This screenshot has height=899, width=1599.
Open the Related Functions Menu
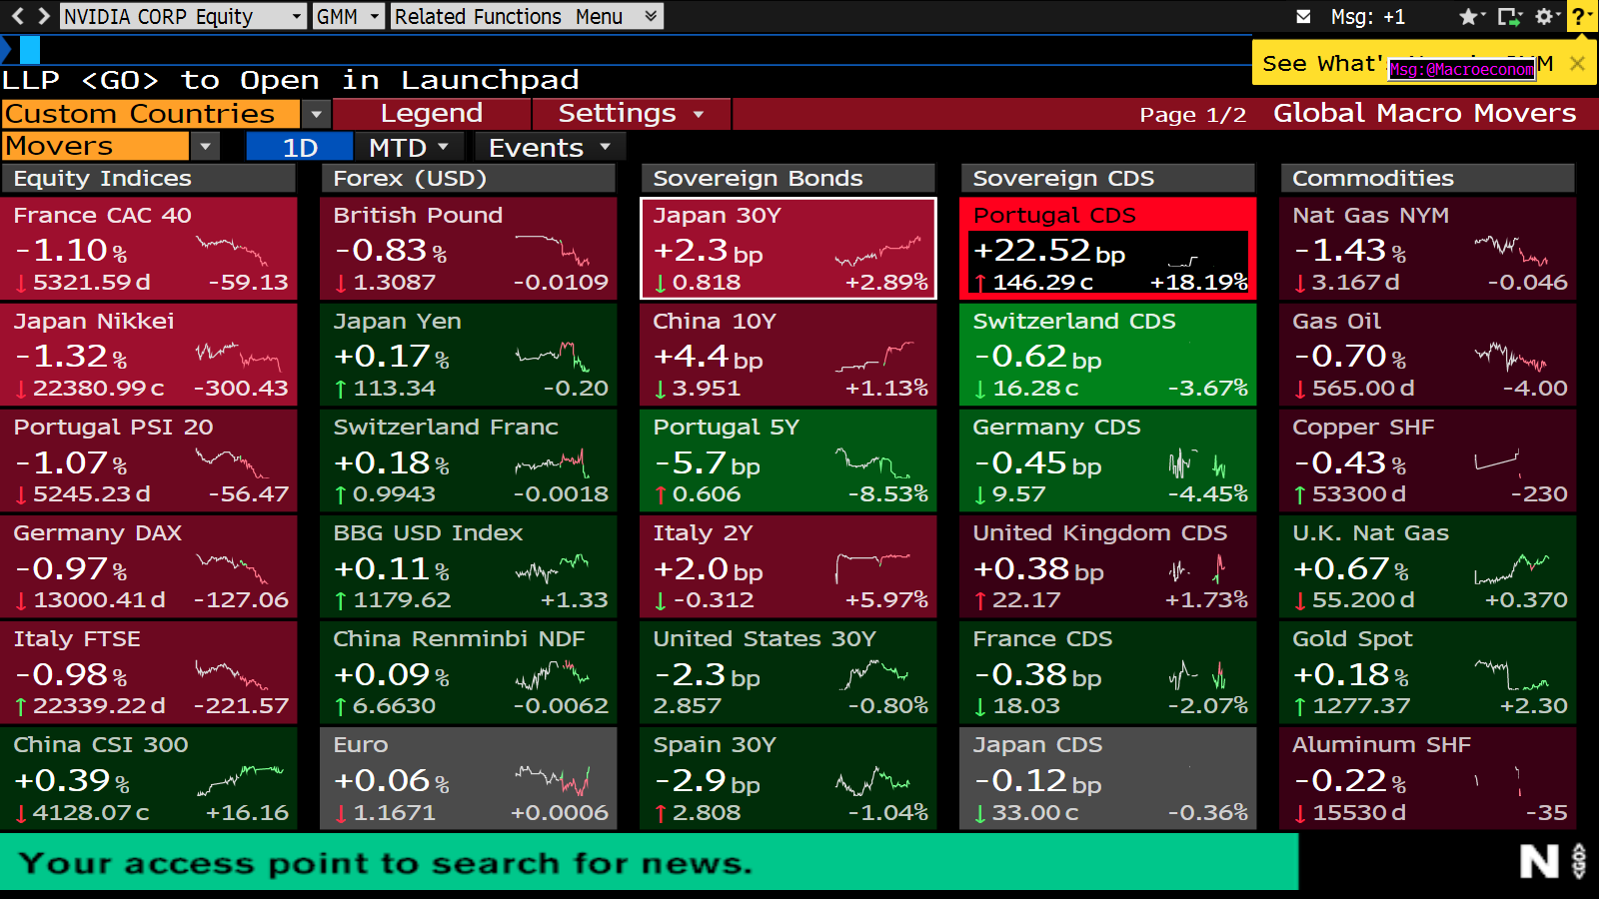click(526, 16)
